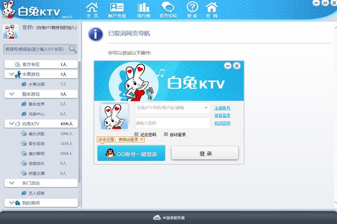Click the QQ账号一键登录 button
This screenshot has height=224, width=337.
[x=131, y=153]
